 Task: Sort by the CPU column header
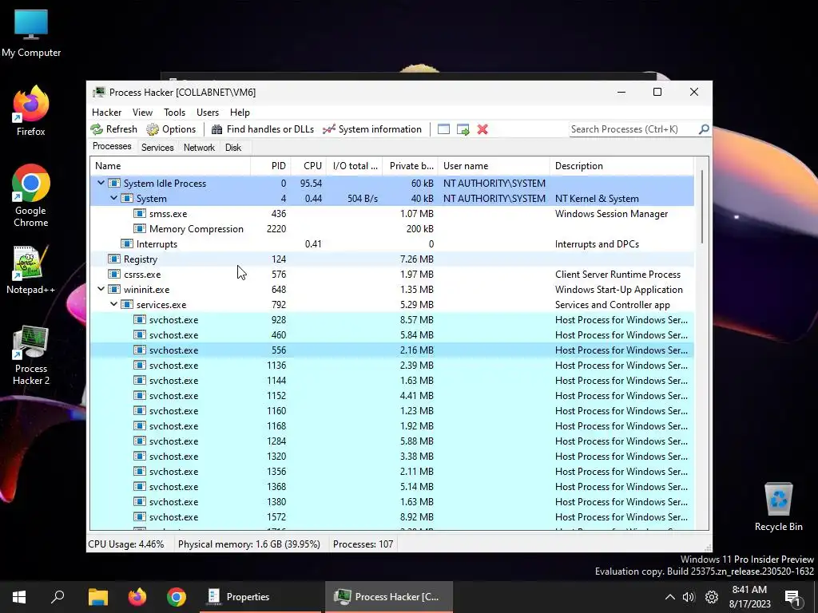[309, 166]
